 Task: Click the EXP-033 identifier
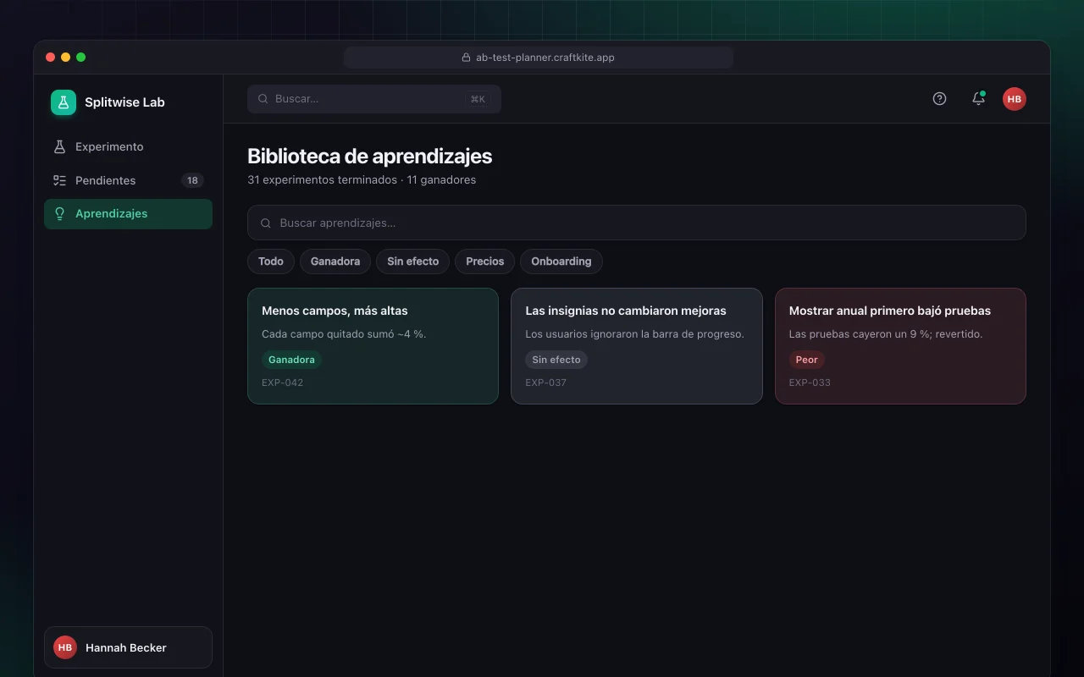tap(810, 383)
